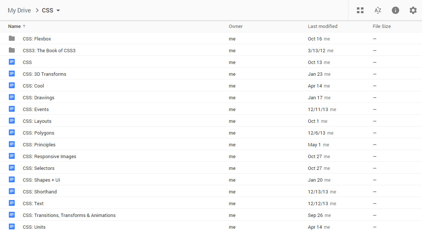
Task: Click the doc icon for CSS: Shorthand
Action: (x=11, y=192)
